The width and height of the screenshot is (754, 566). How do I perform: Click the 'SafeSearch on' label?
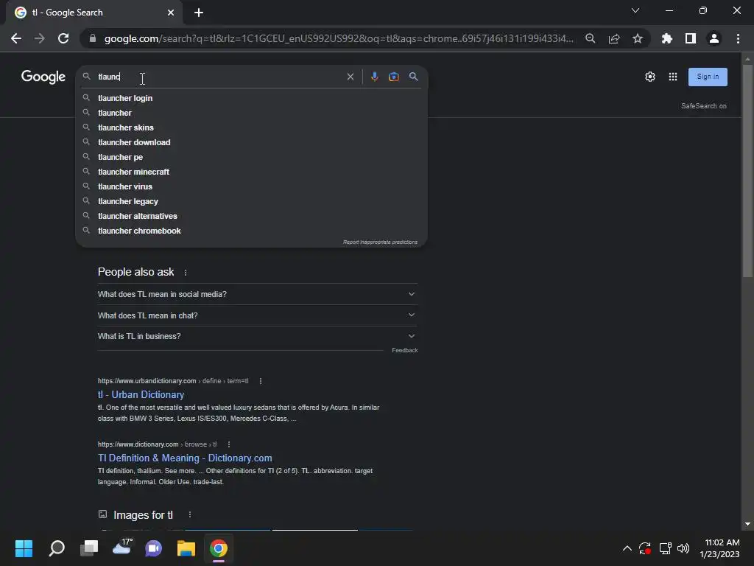[x=703, y=106]
